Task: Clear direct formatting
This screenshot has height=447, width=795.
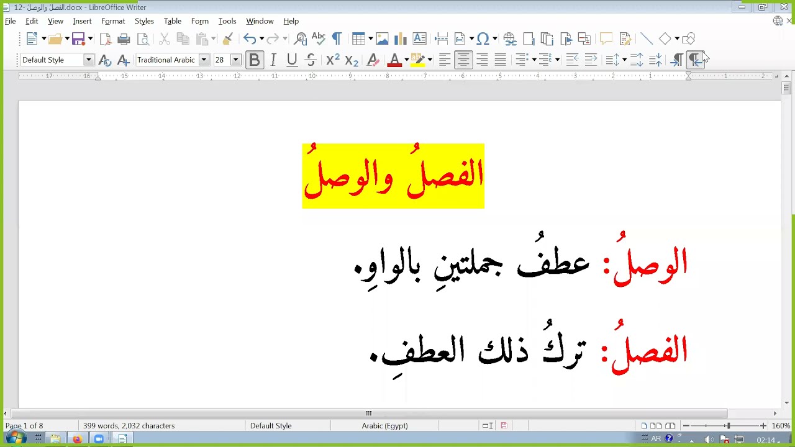Action: [373, 60]
